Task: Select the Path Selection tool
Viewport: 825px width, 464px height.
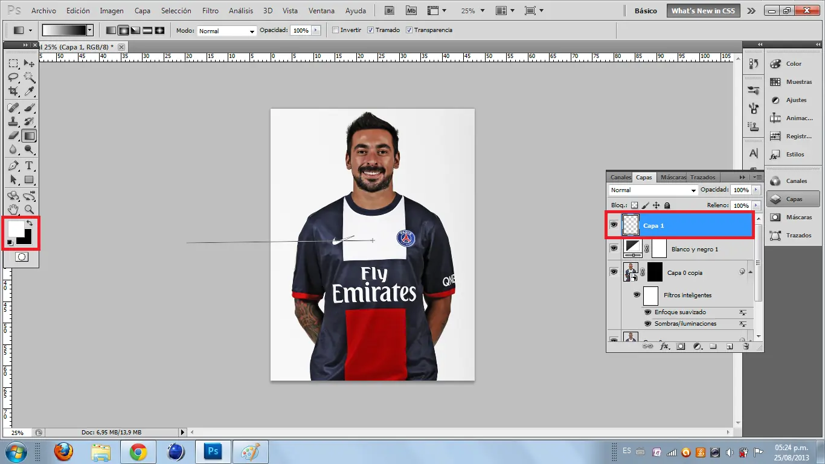Action: (x=13, y=179)
